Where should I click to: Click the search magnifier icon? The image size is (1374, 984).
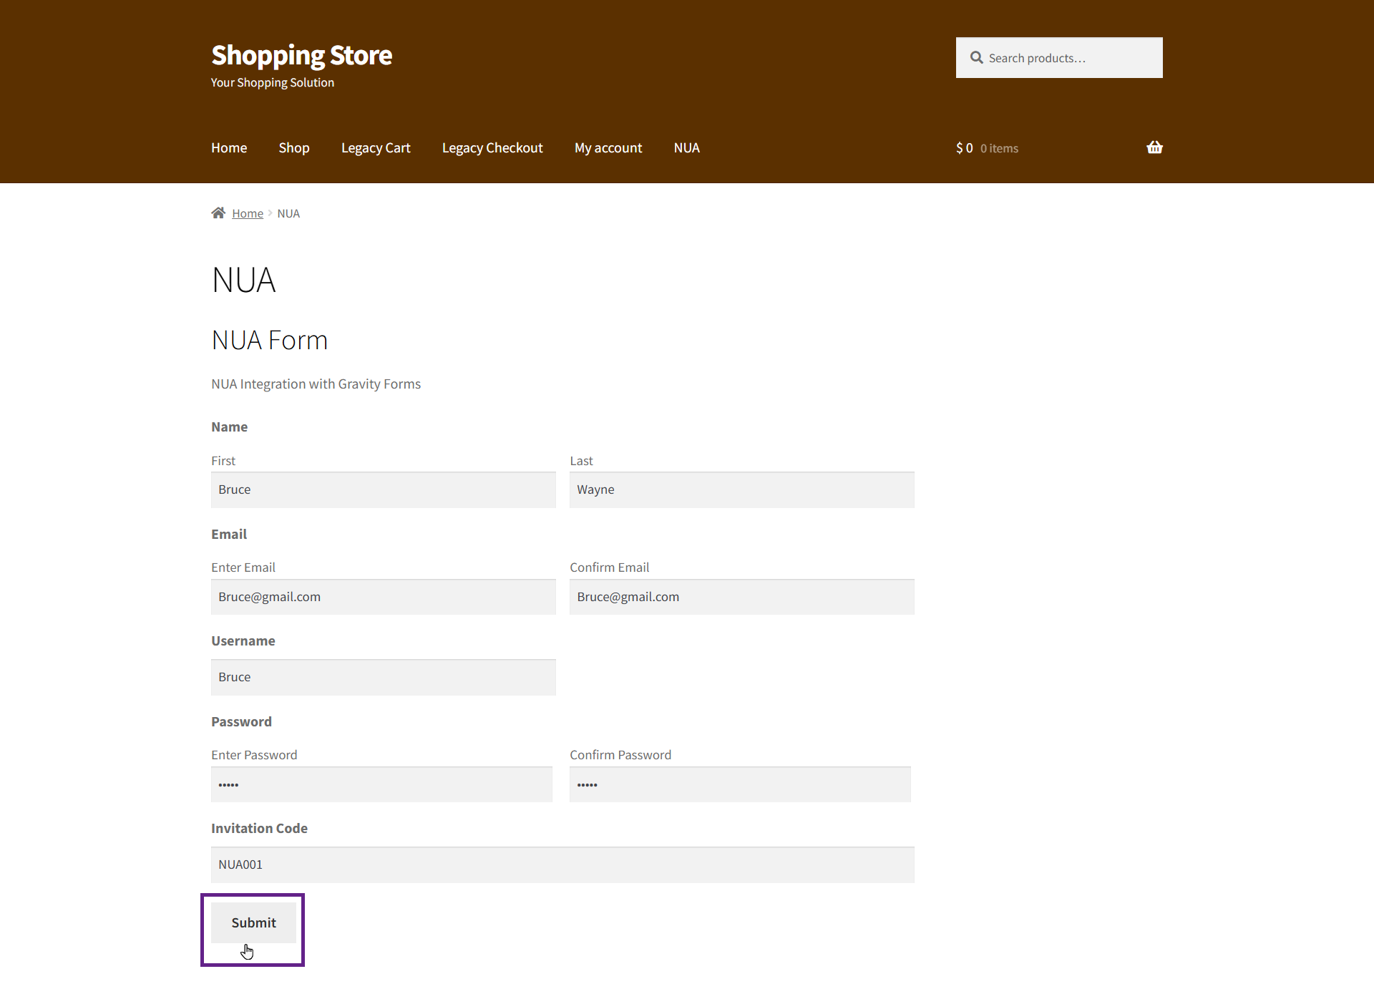click(x=976, y=57)
